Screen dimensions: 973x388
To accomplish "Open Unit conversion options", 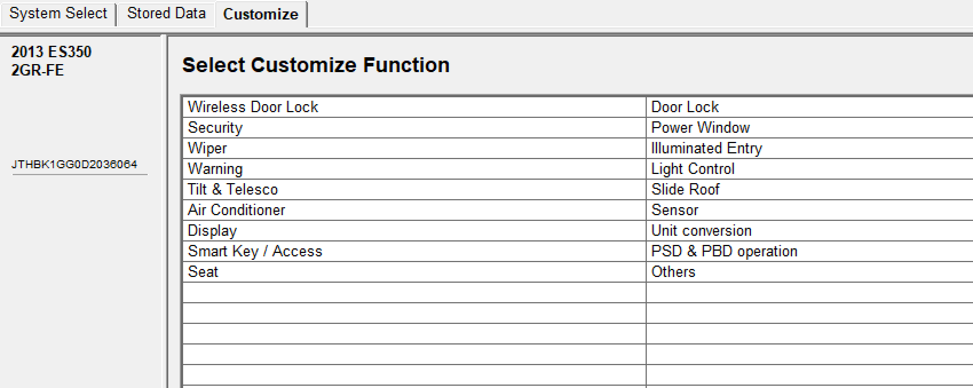I will (x=702, y=231).
